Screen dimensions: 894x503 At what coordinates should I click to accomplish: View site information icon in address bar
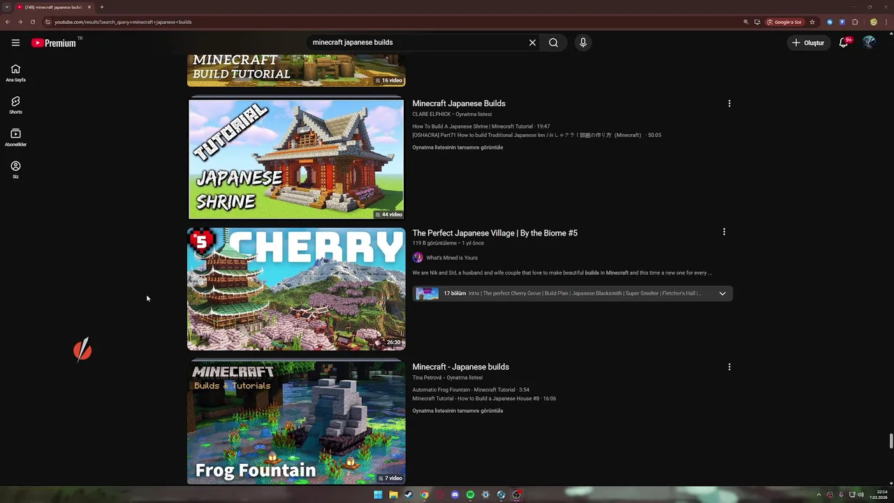tap(47, 22)
